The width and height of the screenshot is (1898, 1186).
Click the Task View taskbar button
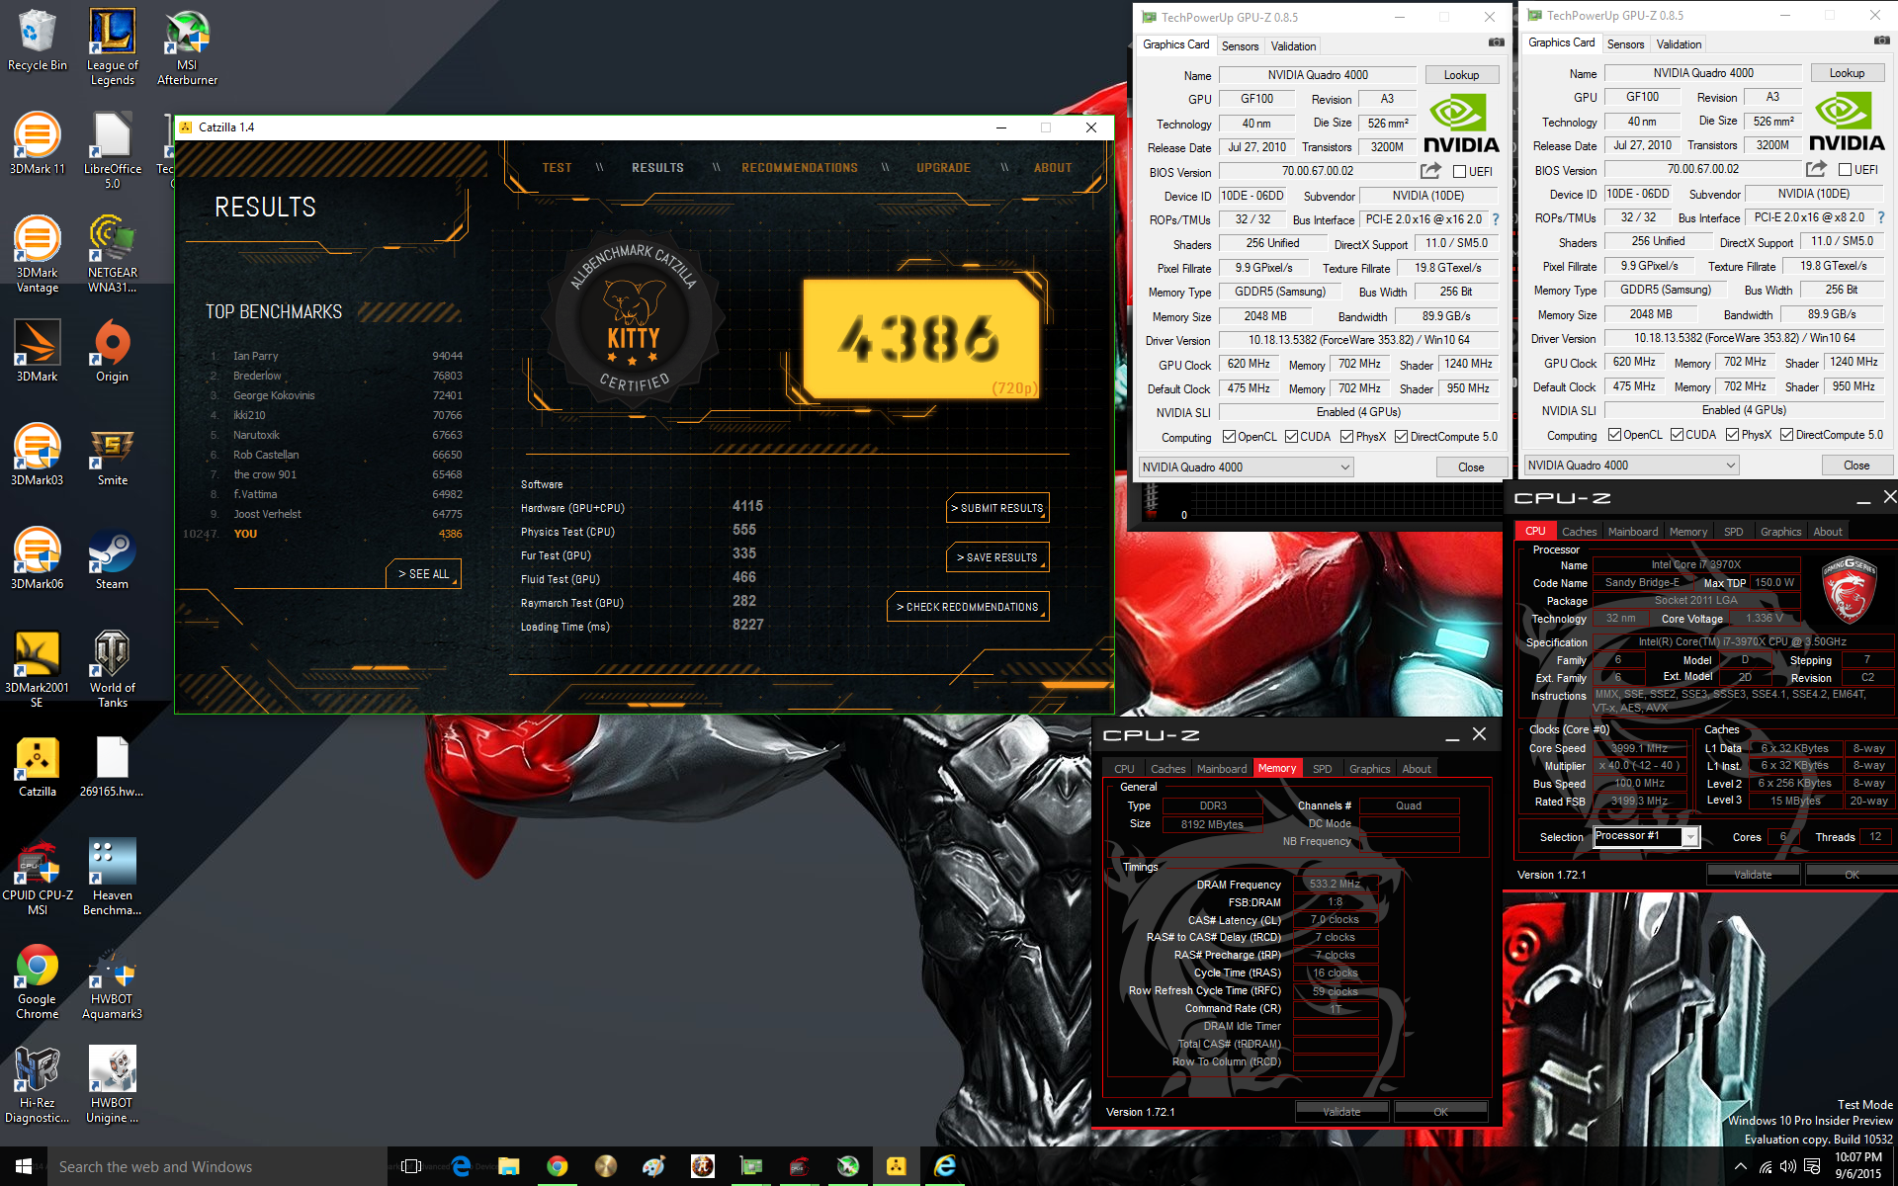click(412, 1166)
